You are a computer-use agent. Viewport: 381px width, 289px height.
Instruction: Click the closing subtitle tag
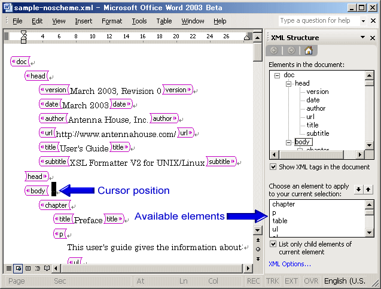pos(221,162)
